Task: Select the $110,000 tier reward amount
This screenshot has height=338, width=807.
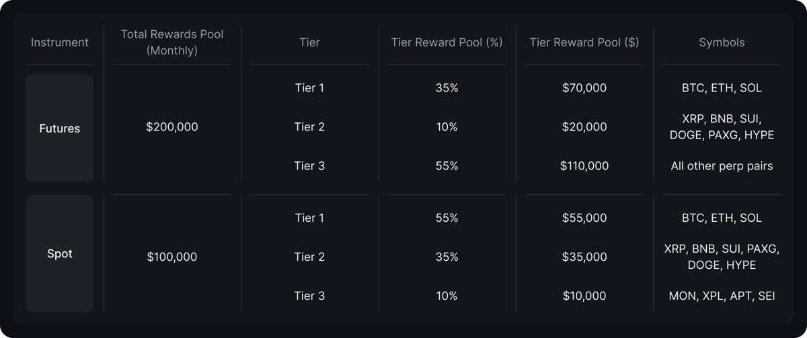Action: (x=584, y=165)
